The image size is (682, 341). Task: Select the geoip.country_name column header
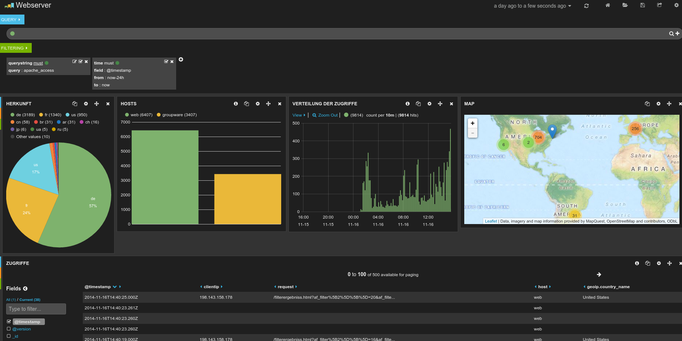[608, 287]
